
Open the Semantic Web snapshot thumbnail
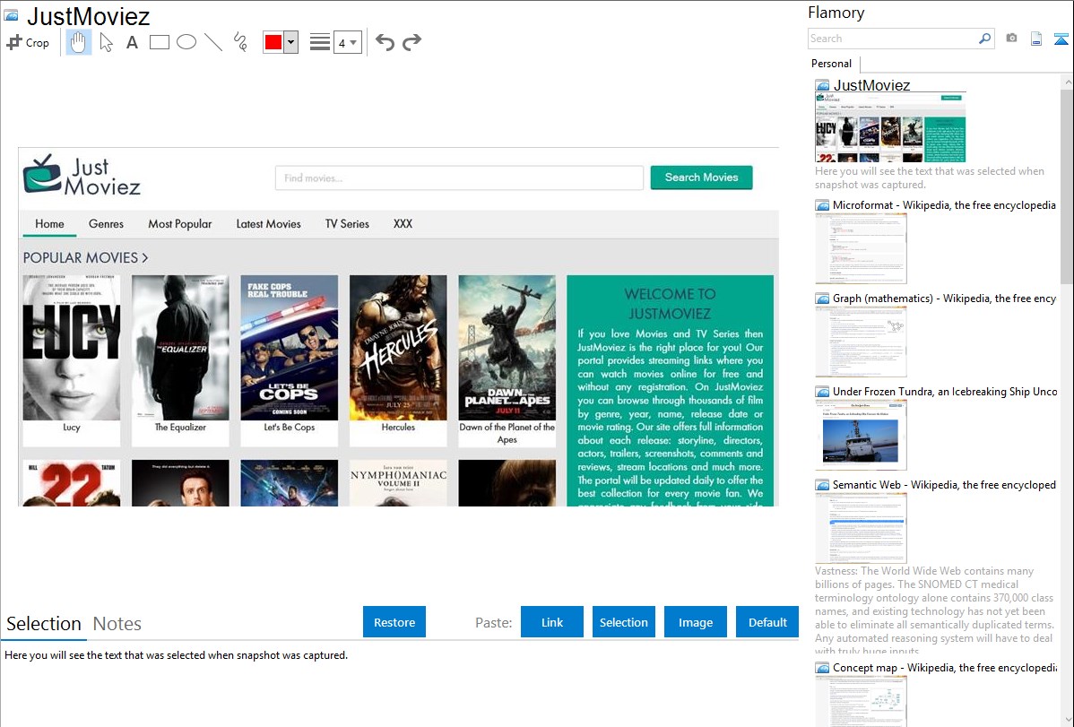(861, 527)
